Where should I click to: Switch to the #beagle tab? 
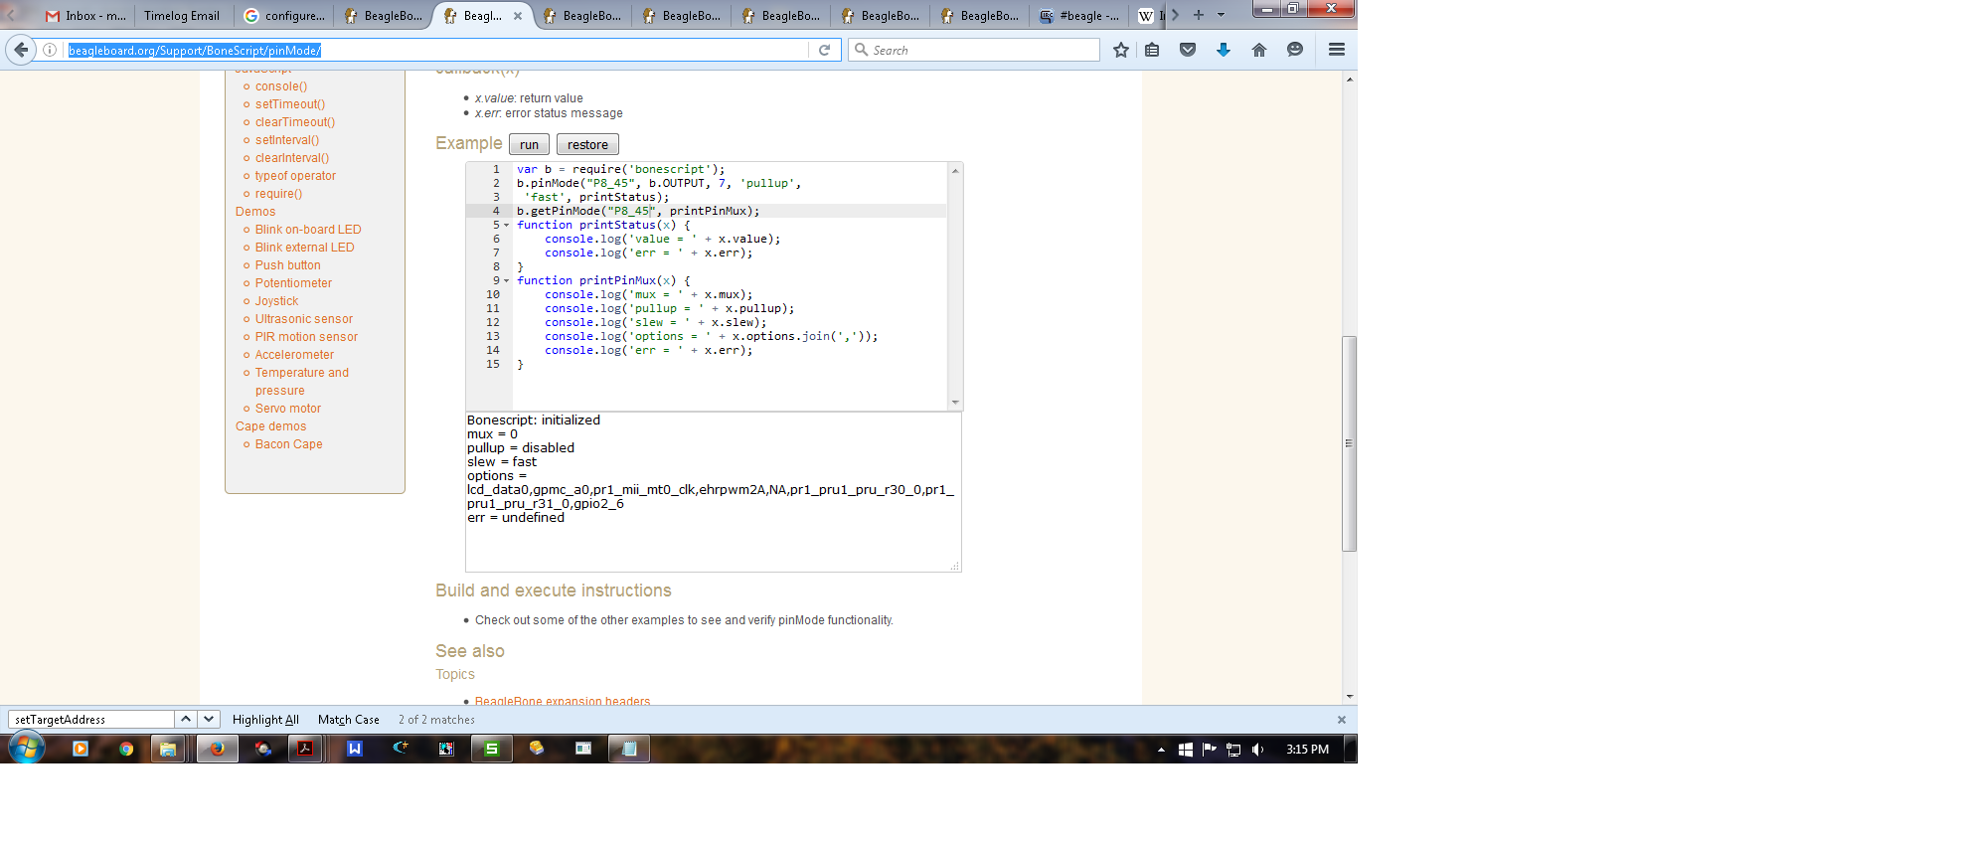point(1079,16)
